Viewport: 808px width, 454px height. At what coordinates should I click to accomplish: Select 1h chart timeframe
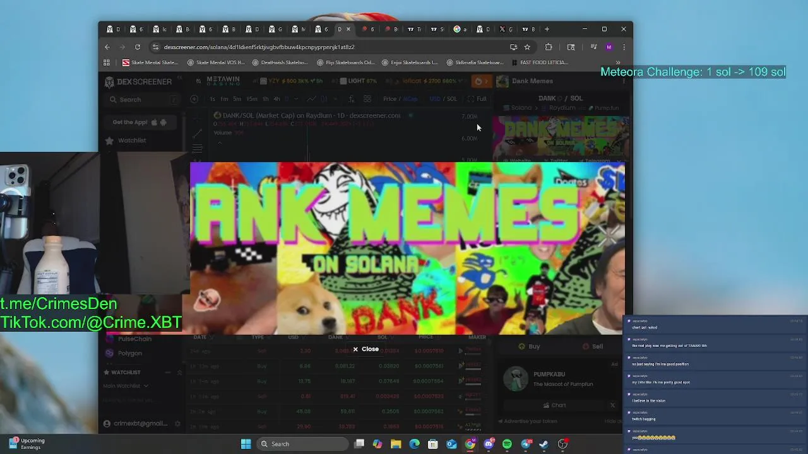pyautogui.click(x=266, y=99)
